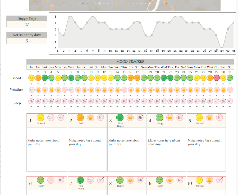Open mood dropdown arrow below day 1 face
Viewport: 238px width, 195px height.
[x=31, y=84]
